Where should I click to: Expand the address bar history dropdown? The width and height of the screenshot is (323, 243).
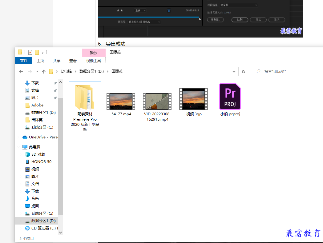pos(234,72)
